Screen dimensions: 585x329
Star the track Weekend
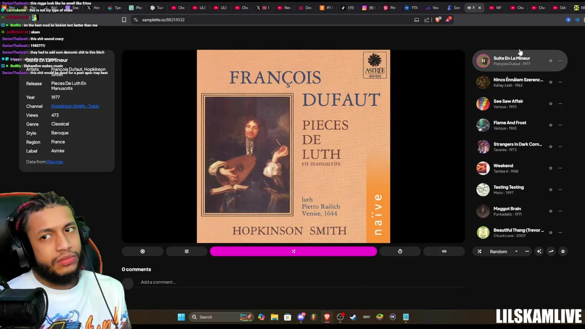pos(551,168)
